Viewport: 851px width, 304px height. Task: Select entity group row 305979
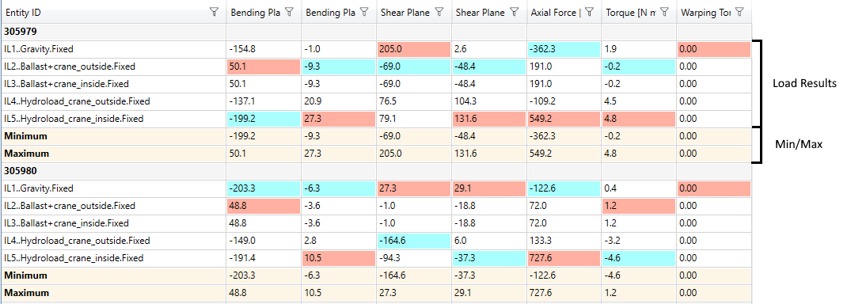(x=375, y=32)
